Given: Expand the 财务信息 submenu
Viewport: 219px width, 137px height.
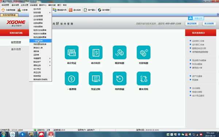Looking at the screenshot, I should 41,12.
